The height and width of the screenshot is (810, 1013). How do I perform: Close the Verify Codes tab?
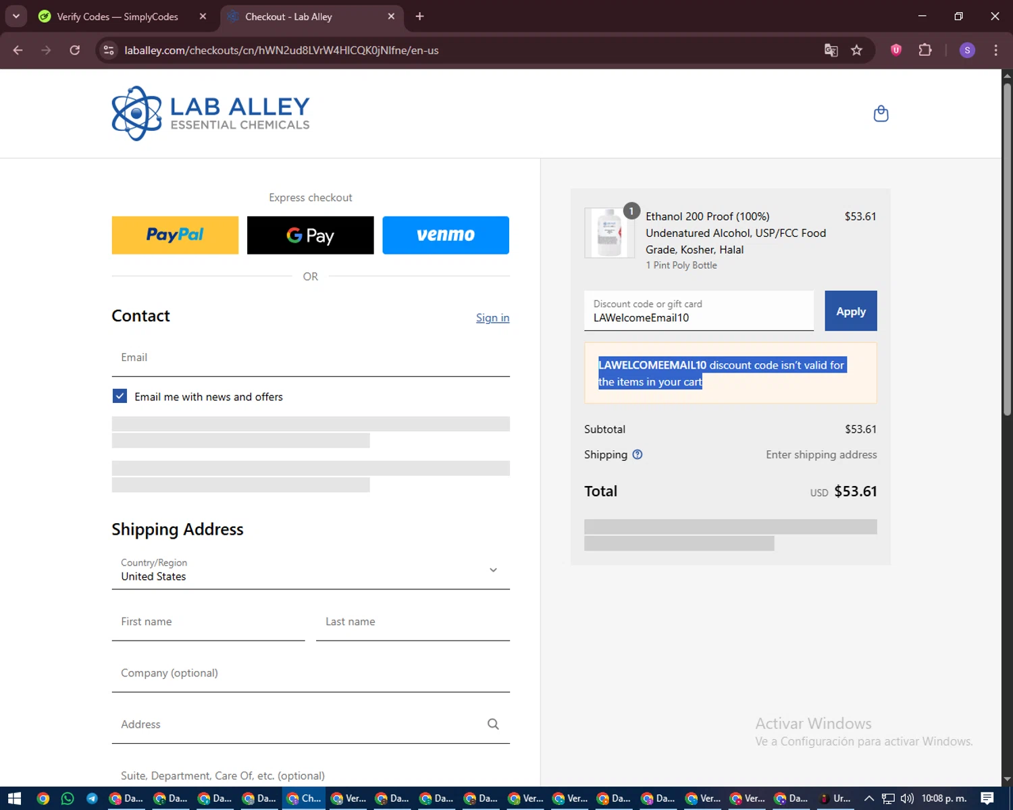tap(203, 16)
